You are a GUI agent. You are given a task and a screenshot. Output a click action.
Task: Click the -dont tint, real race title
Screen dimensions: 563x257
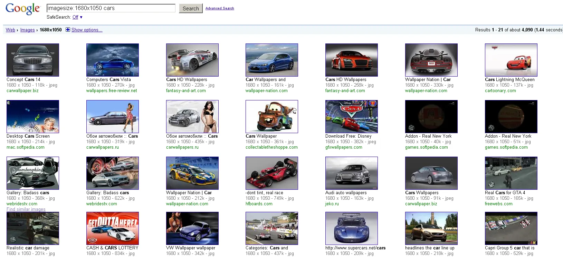click(264, 193)
